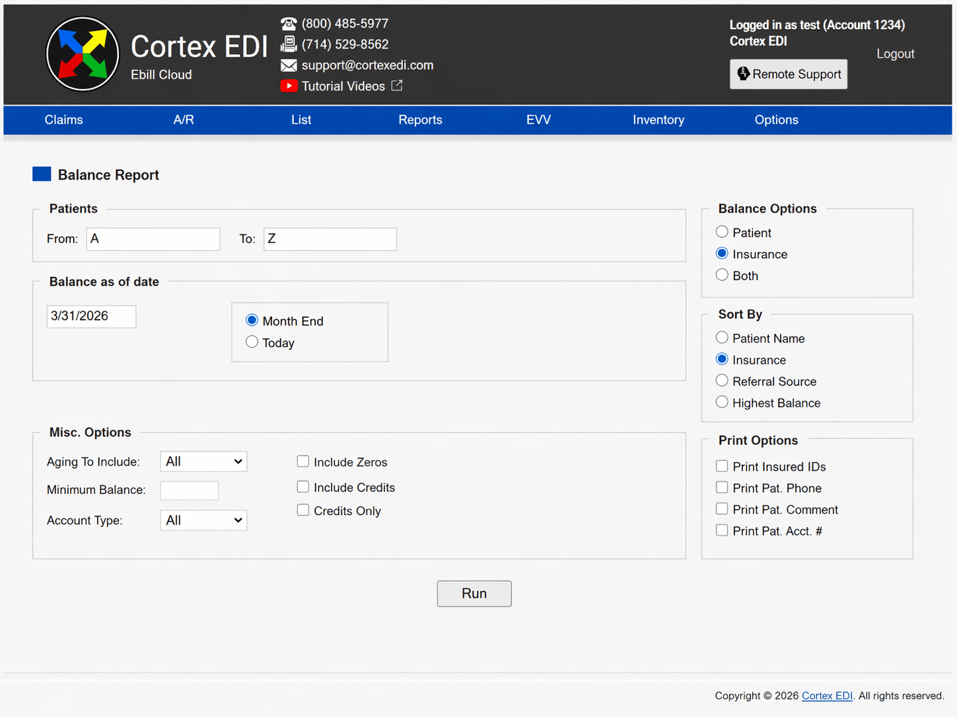This screenshot has width=957, height=717.
Task: Select the Today radio button
Action: pos(252,342)
